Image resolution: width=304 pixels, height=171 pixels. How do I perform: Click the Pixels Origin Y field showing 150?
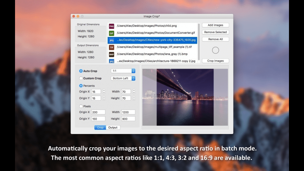pos(98,119)
